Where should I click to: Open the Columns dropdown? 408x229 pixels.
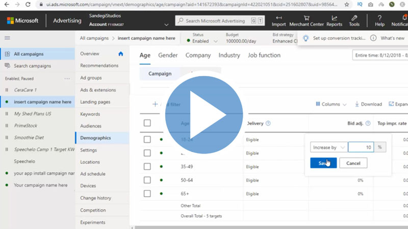pyautogui.click(x=331, y=104)
